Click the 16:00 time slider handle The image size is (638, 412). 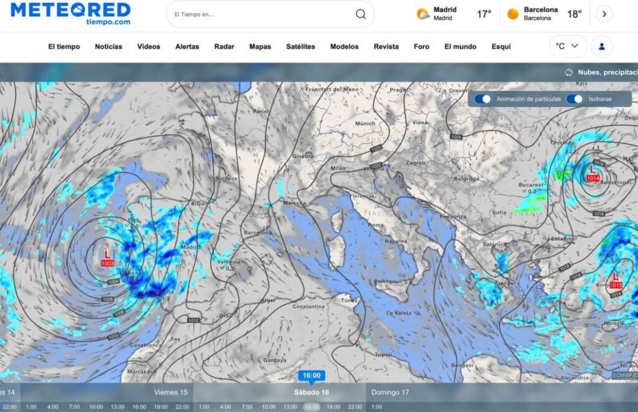(x=311, y=376)
